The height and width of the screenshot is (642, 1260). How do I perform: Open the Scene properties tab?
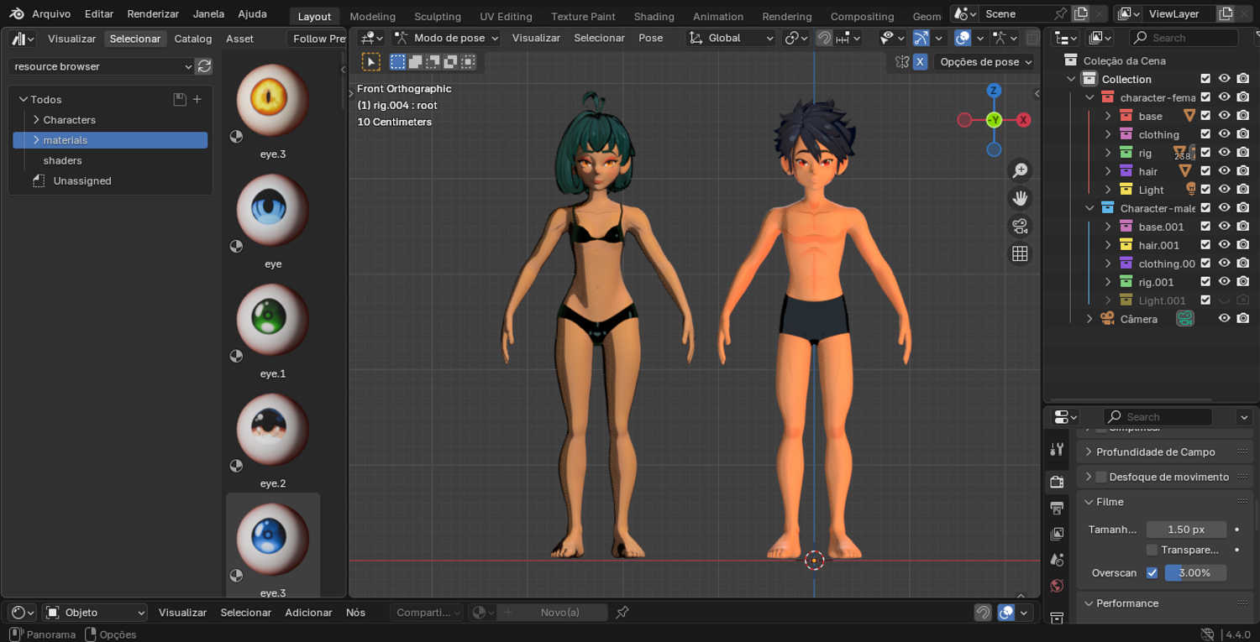1057,560
